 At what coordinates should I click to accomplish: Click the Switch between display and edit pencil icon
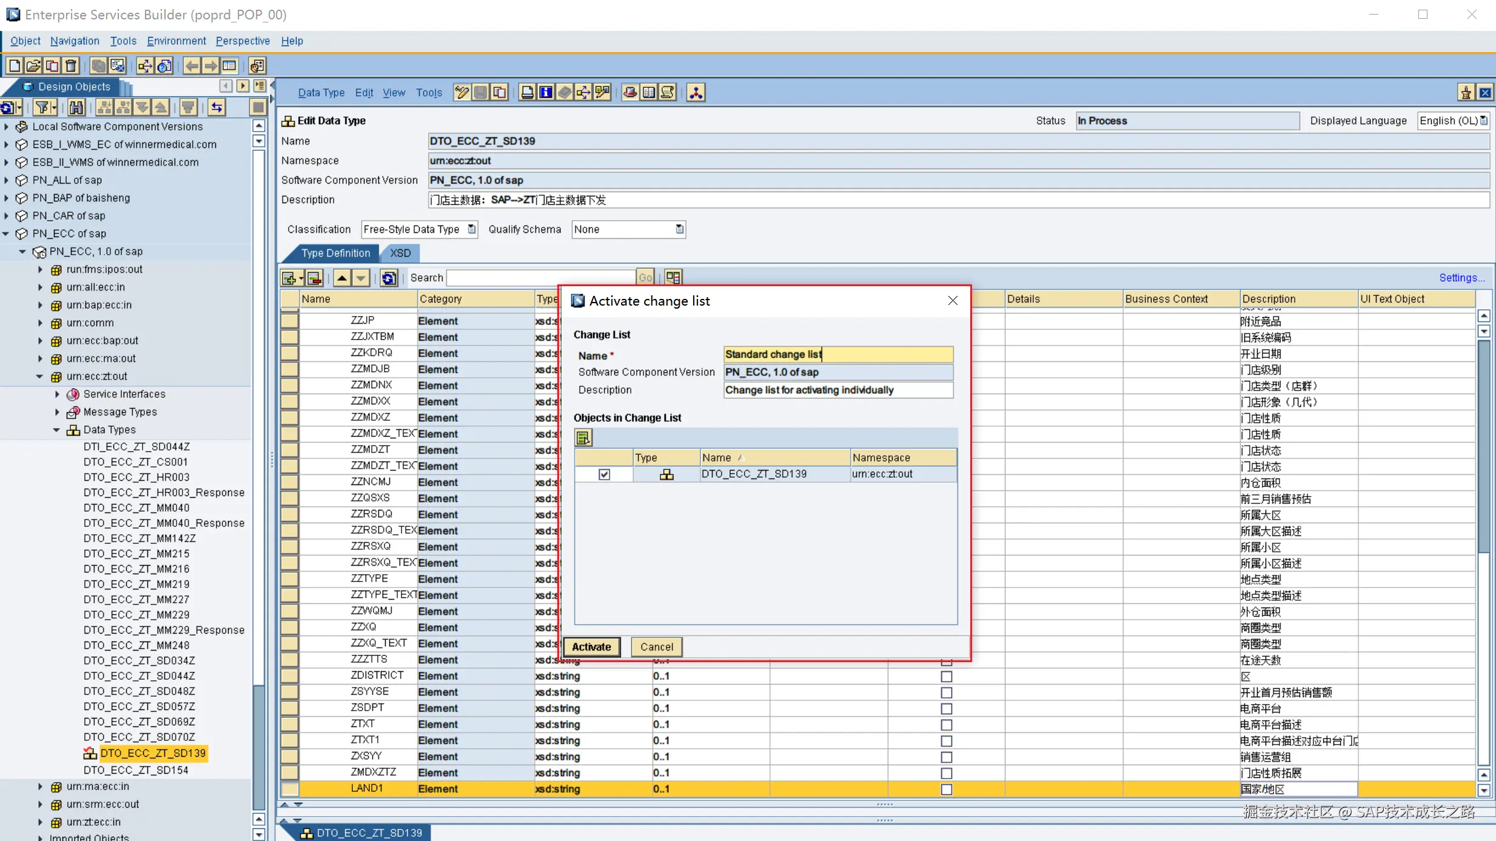(462, 92)
